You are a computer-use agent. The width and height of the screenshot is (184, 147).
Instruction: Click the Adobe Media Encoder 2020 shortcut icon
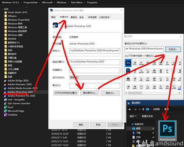(5, 88)
